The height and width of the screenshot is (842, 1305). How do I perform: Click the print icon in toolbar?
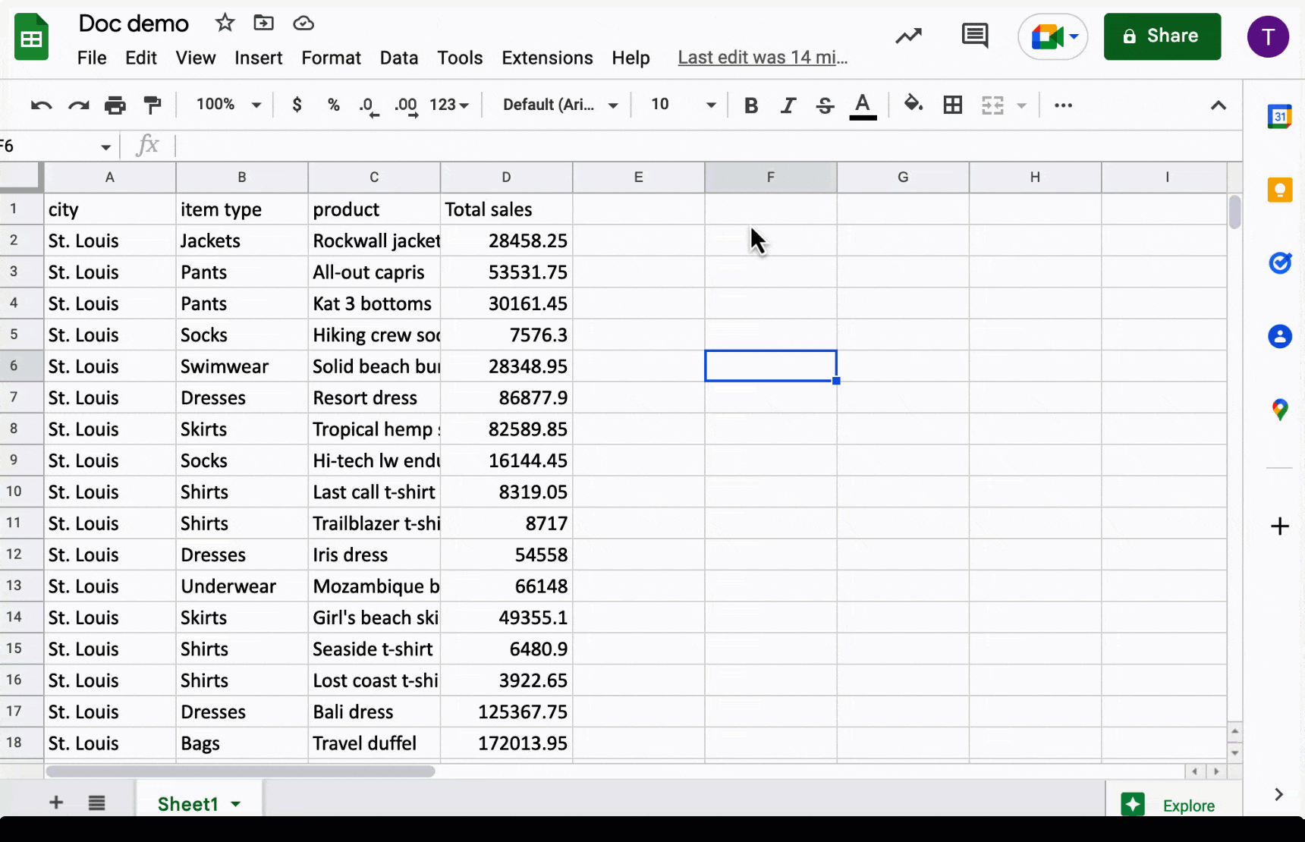(115, 105)
